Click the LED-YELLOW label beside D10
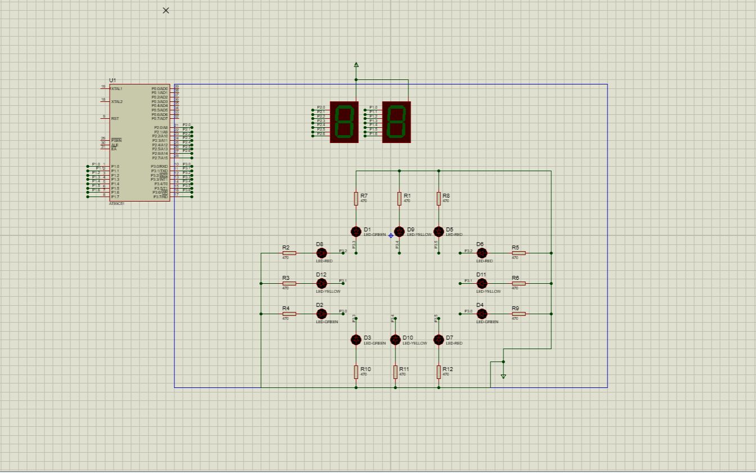The width and height of the screenshot is (756, 473). pos(415,343)
